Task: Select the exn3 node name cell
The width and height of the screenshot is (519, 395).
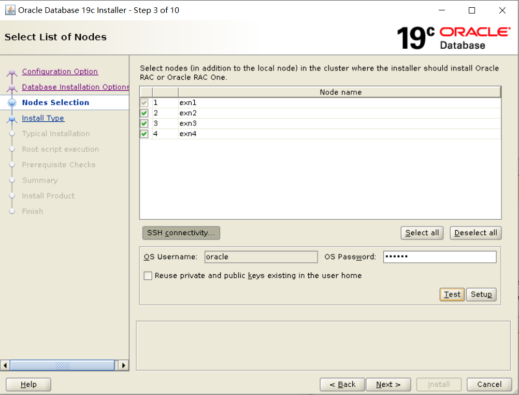Action: coord(340,123)
